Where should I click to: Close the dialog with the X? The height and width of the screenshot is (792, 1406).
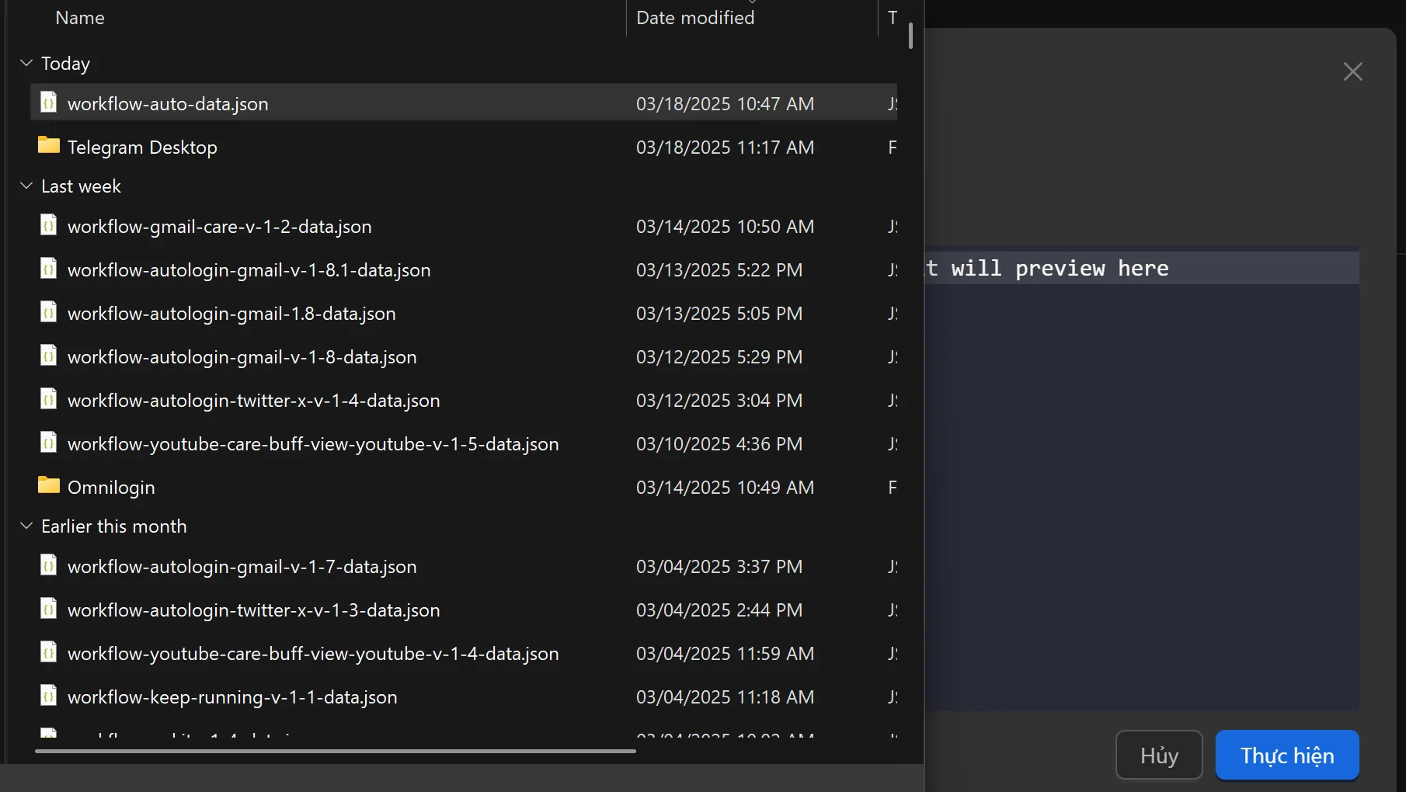tap(1353, 71)
